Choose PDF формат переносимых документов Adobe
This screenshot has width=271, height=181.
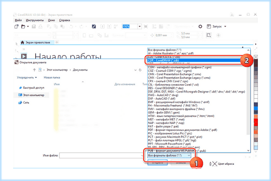(x=182, y=130)
